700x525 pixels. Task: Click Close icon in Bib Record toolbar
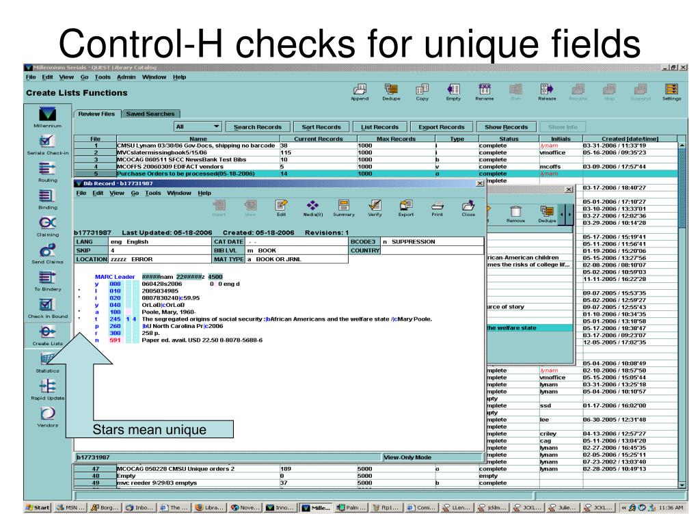point(468,208)
